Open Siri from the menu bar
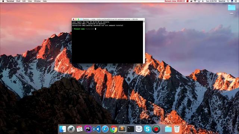 pyautogui.click(x=232, y=1)
